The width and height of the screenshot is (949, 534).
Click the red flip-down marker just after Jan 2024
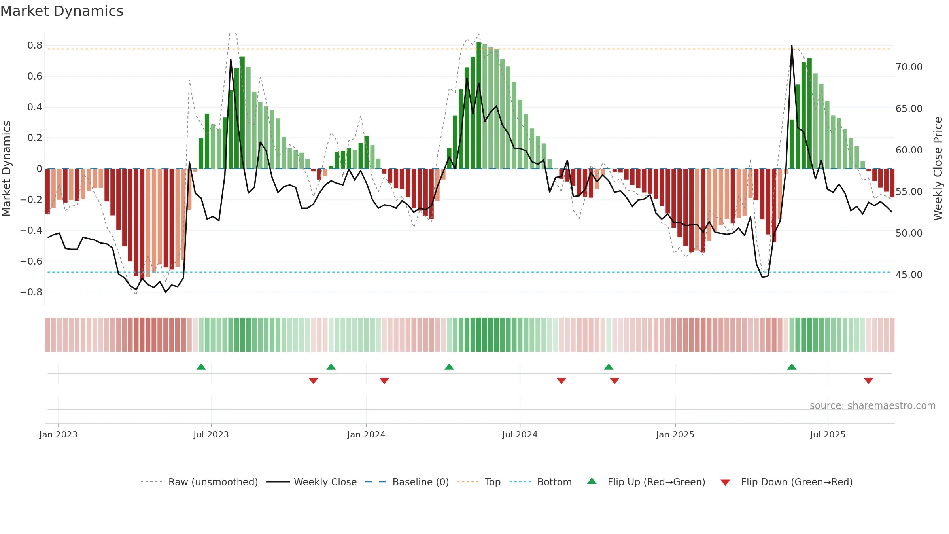384,381
